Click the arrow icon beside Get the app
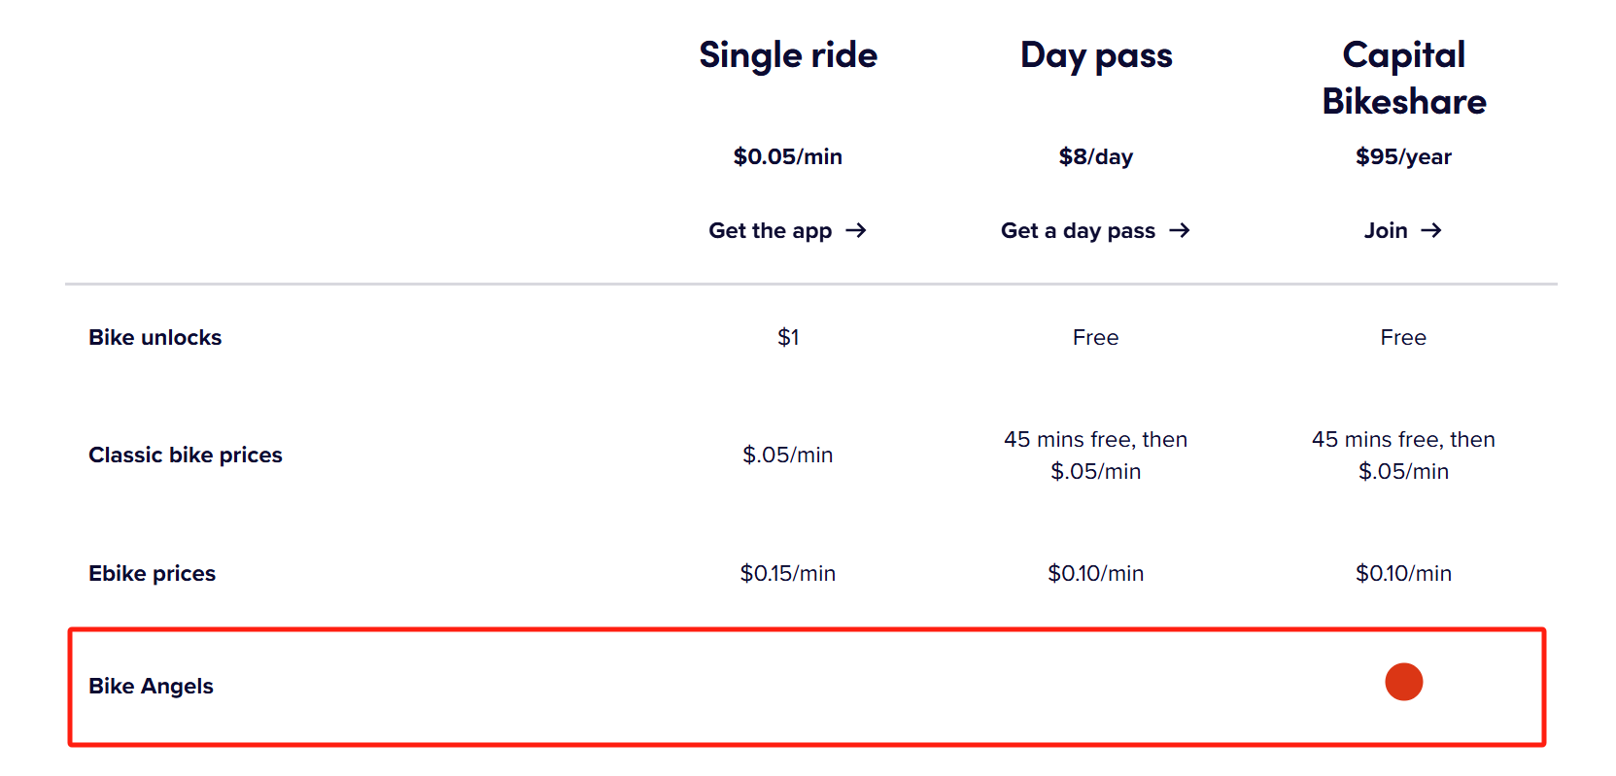 pyautogui.click(x=855, y=230)
